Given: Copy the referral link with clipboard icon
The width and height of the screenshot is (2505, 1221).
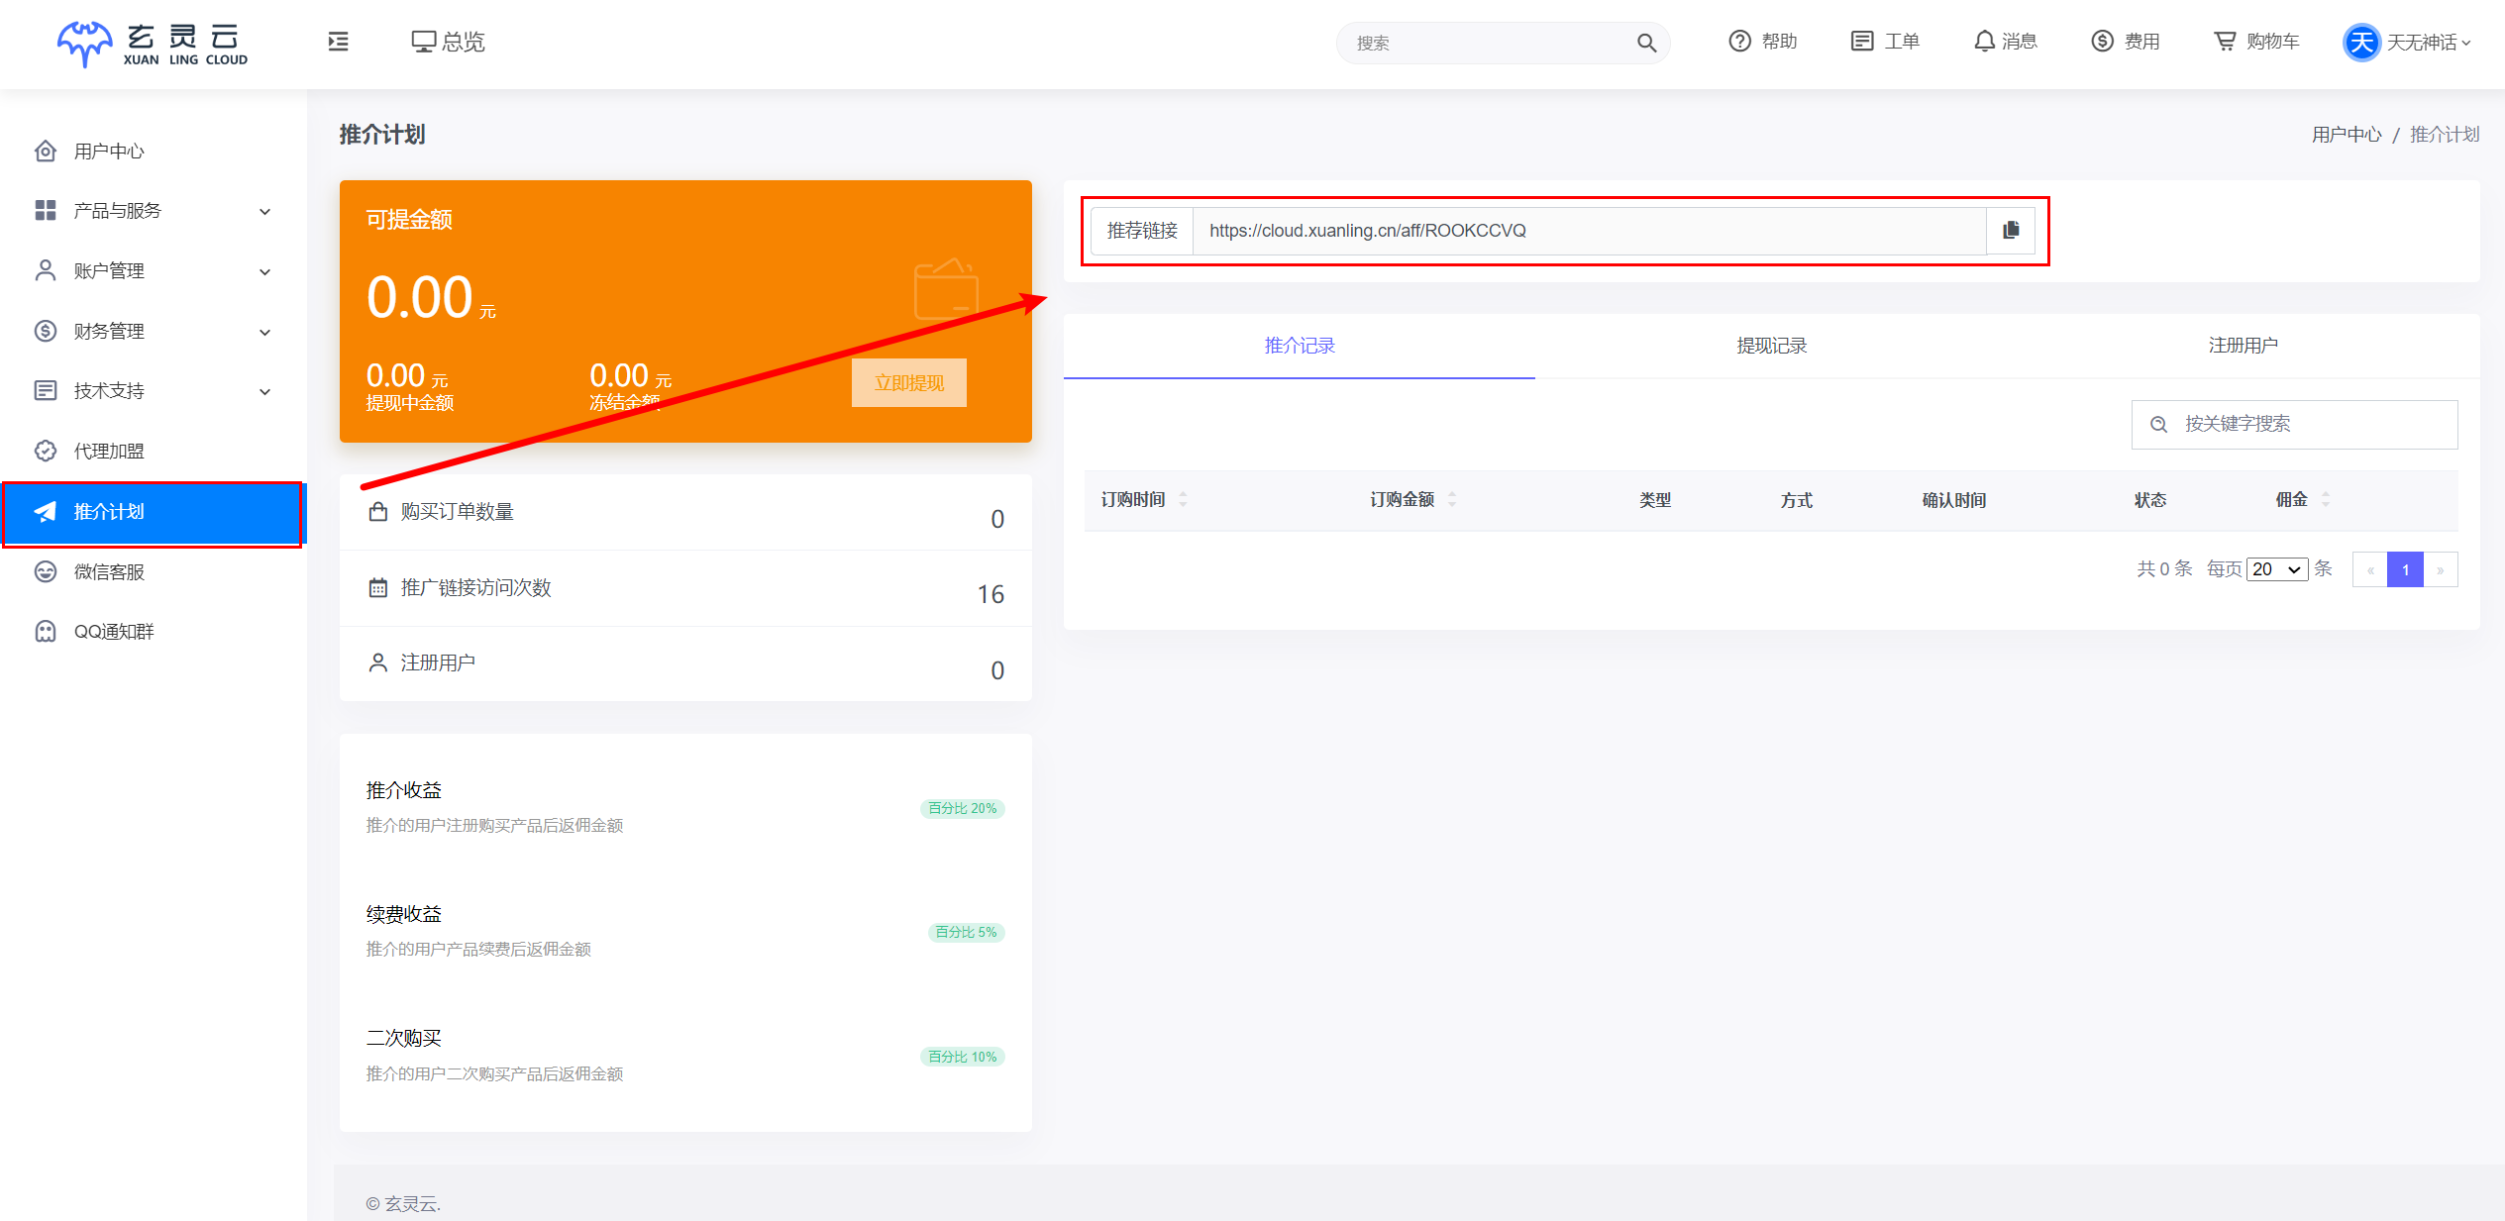Looking at the screenshot, I should point(2010,231).
